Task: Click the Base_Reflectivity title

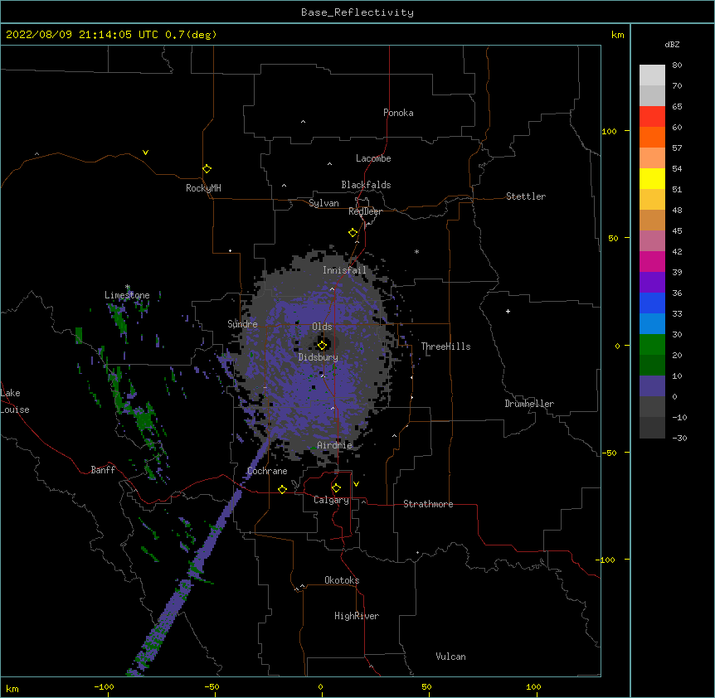Action: coord(357,12)
